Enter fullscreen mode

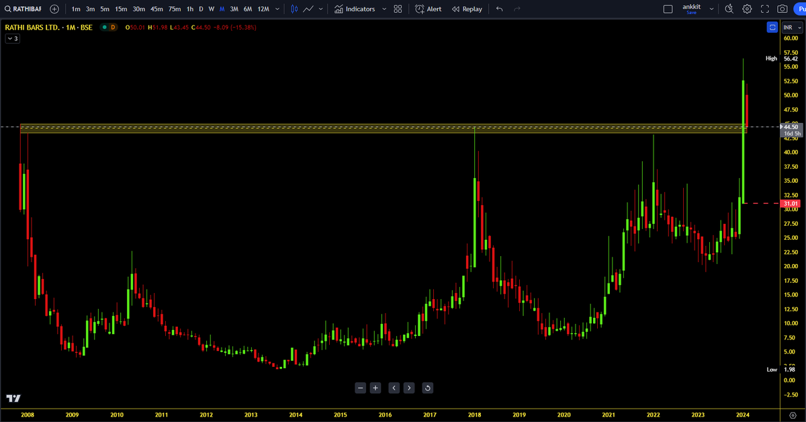pyautogui.click(x=765, y=9)
